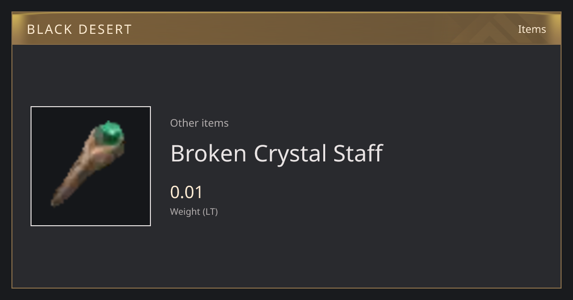
Task: Click the word Broken in the title
Action: tap(208, 153)
